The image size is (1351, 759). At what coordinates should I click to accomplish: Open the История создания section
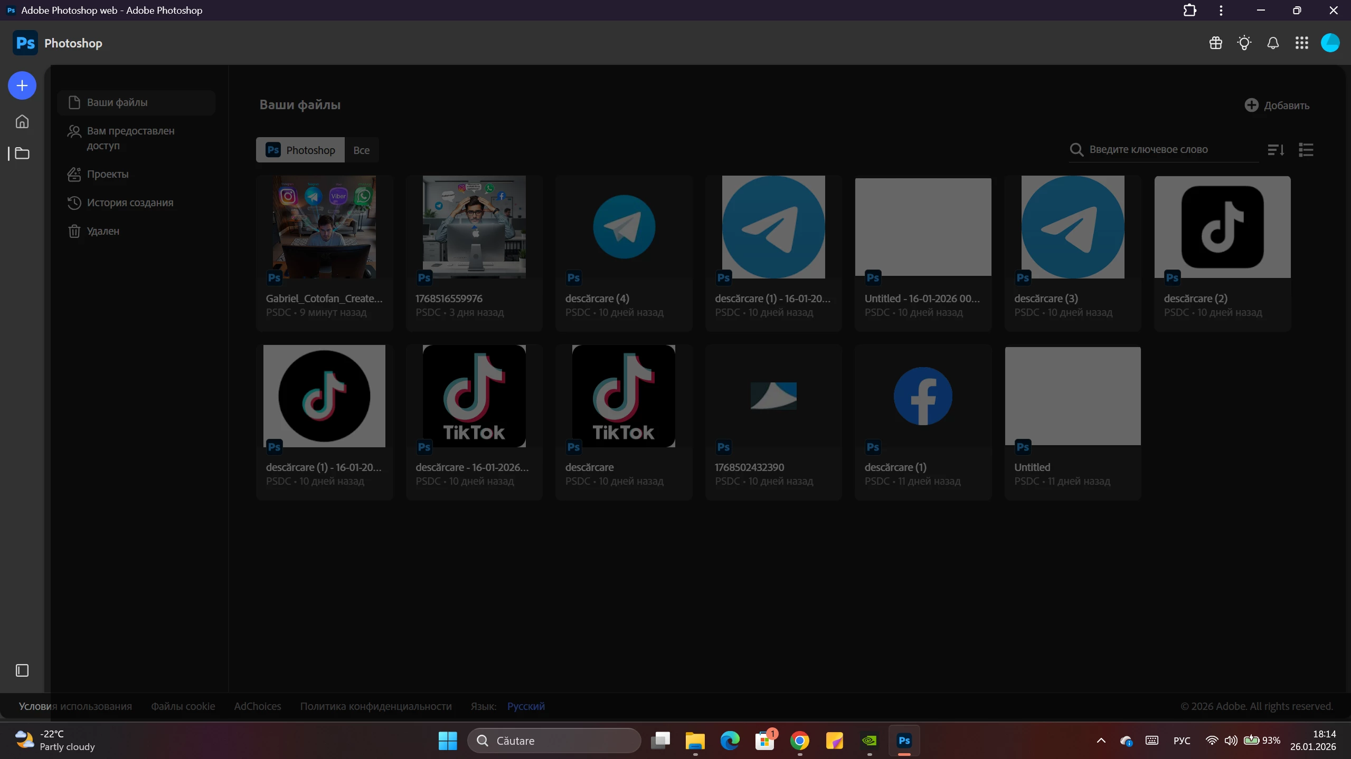coord(130,203)
